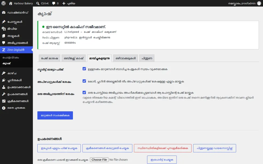Click the plus icon for new content

pos(64,3)
